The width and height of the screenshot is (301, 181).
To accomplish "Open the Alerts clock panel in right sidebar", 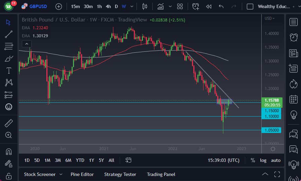I will point(293,37).
